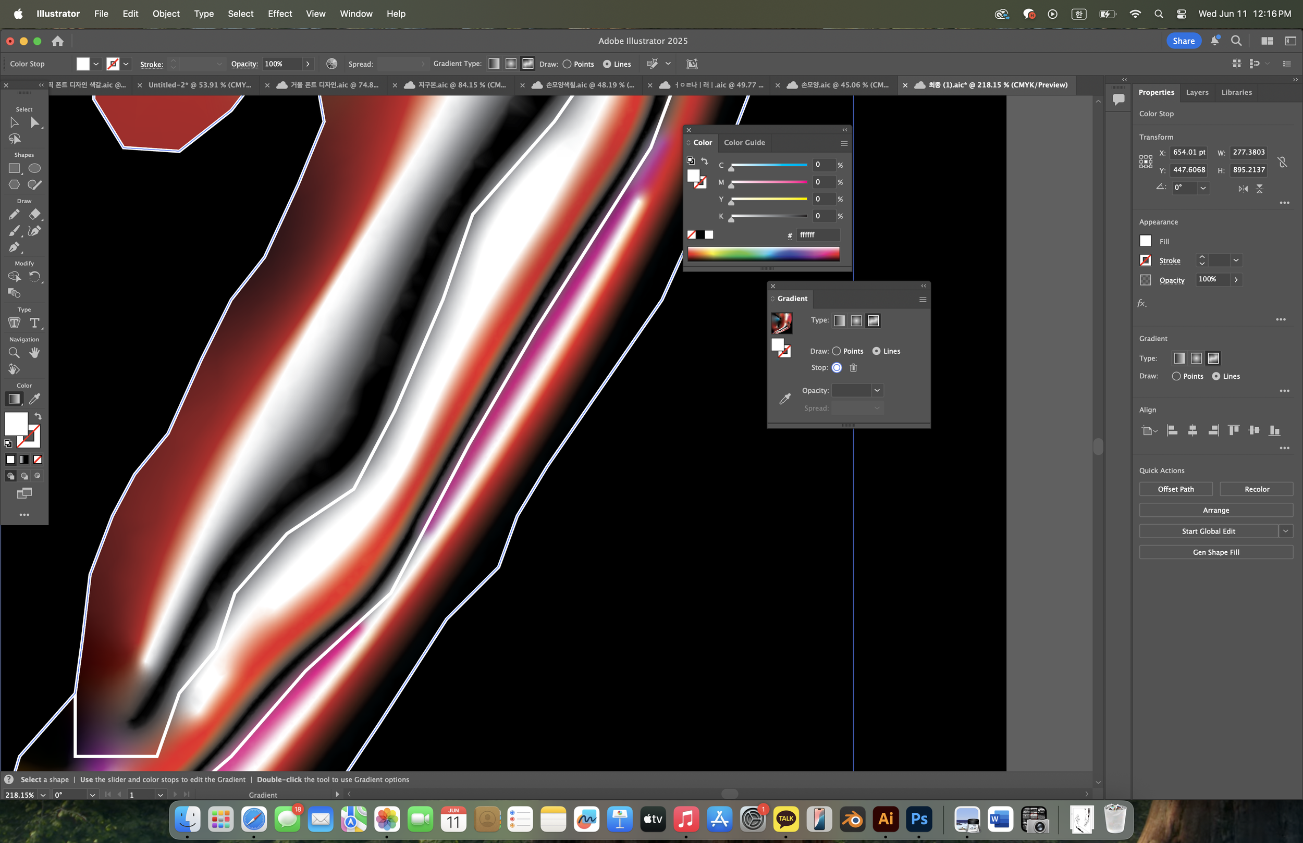
Task: Launch Photoshop from the Dock
Action: click(x=919, y=819)
